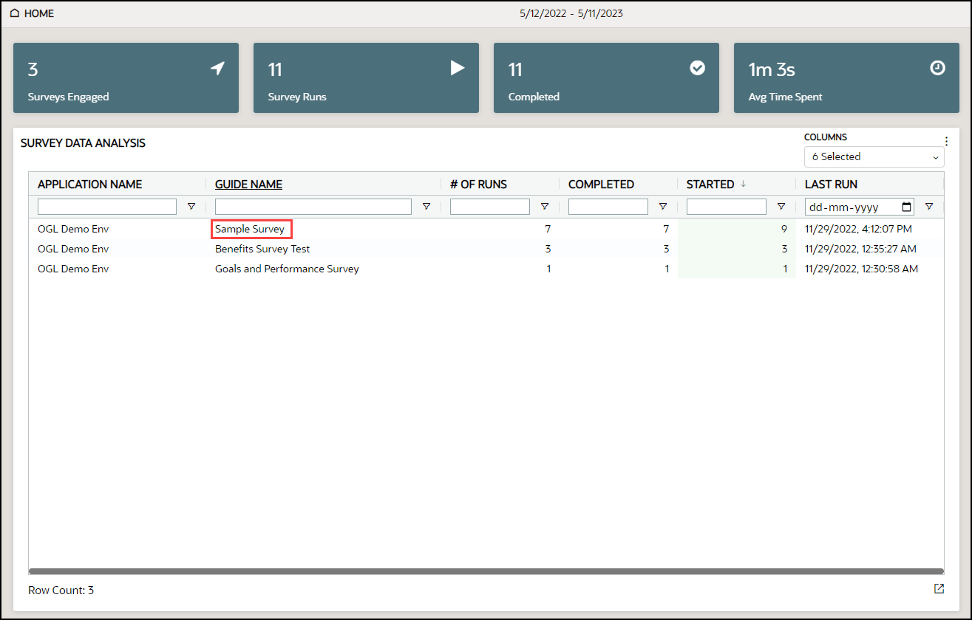Screen dimensions: 972x620
Task: Open the Started filter funnel
Action: click(x=781, y=207)
